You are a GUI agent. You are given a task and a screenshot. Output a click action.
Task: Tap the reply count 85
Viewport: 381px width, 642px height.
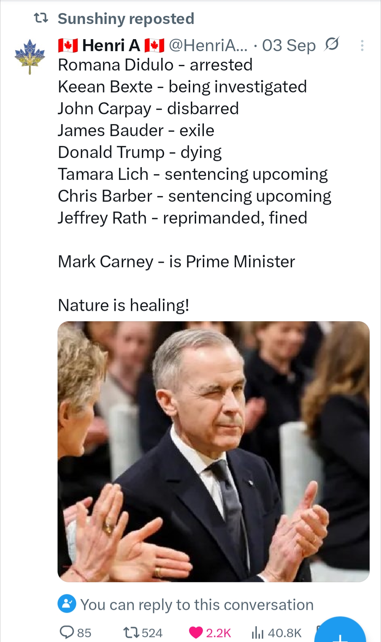pos(84,633)
